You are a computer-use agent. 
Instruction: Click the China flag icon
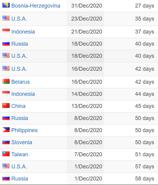[6, 105]
